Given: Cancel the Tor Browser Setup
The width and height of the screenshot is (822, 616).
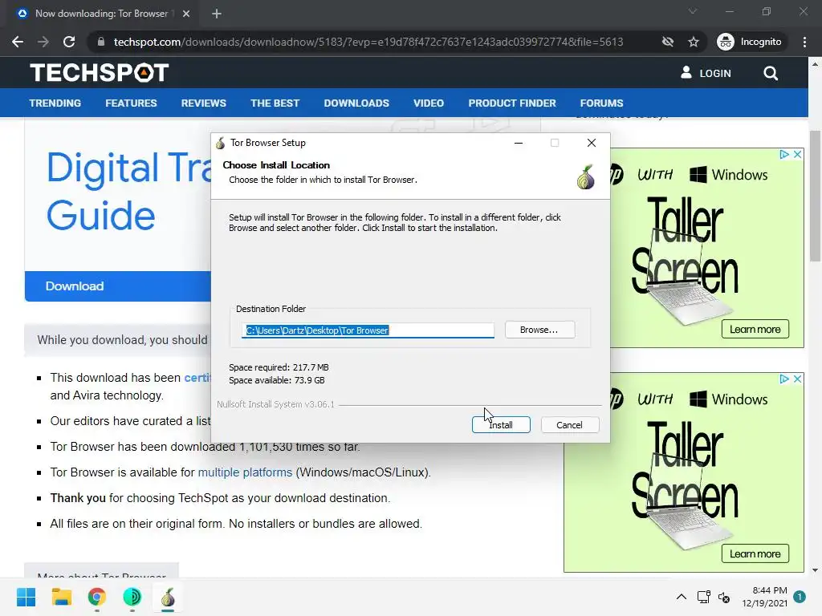Looking at the screenshot, I should pyautogui.click(x=569, y=425).
